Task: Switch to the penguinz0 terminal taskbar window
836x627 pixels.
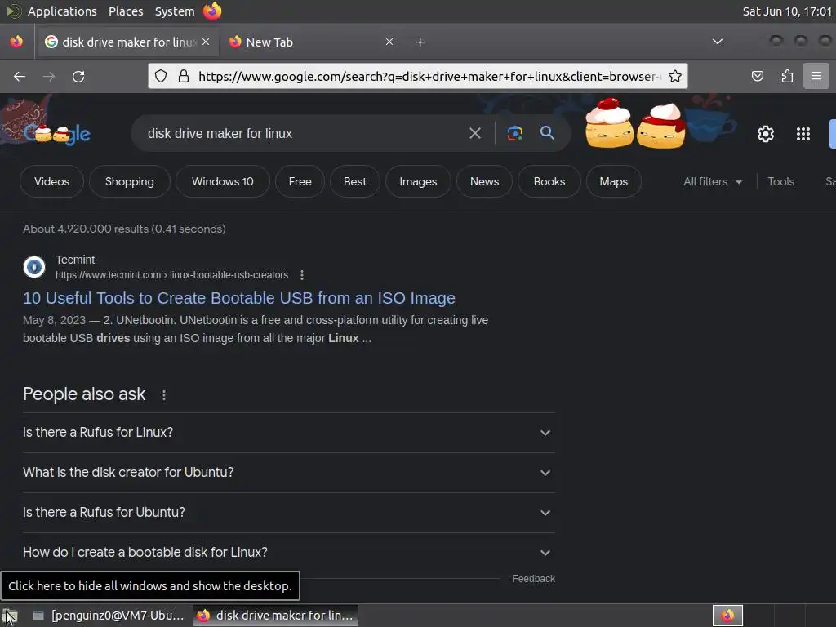Action: pos(109,616)
